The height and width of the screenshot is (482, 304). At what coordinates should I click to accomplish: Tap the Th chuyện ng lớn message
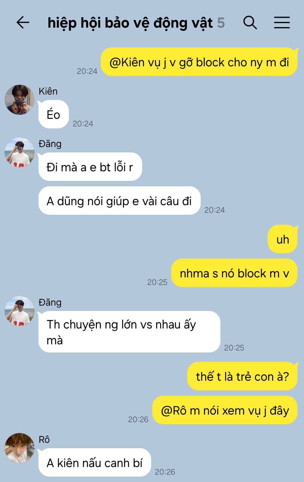pos(129,332)
